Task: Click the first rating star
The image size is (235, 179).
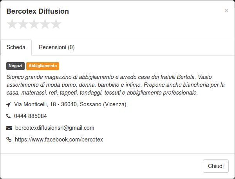Action: tap(12, 24)
